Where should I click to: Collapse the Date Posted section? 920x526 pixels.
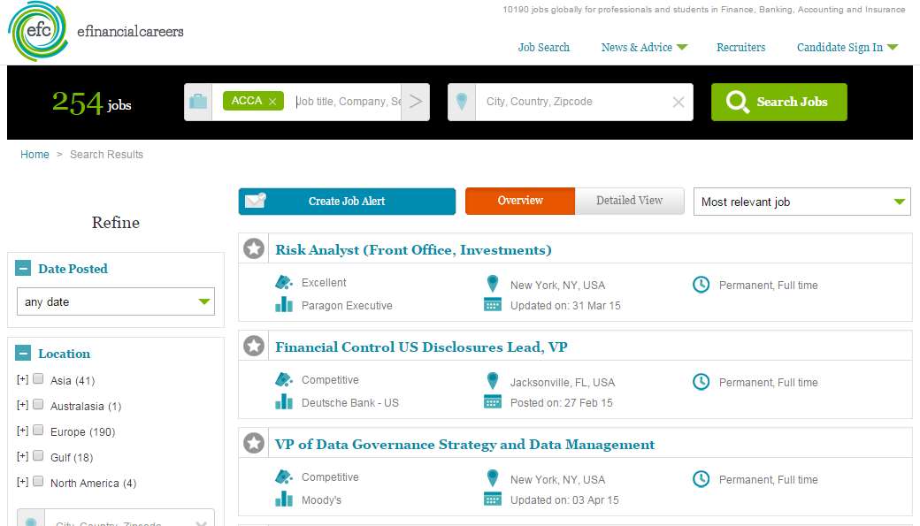(x=23, y=269)
